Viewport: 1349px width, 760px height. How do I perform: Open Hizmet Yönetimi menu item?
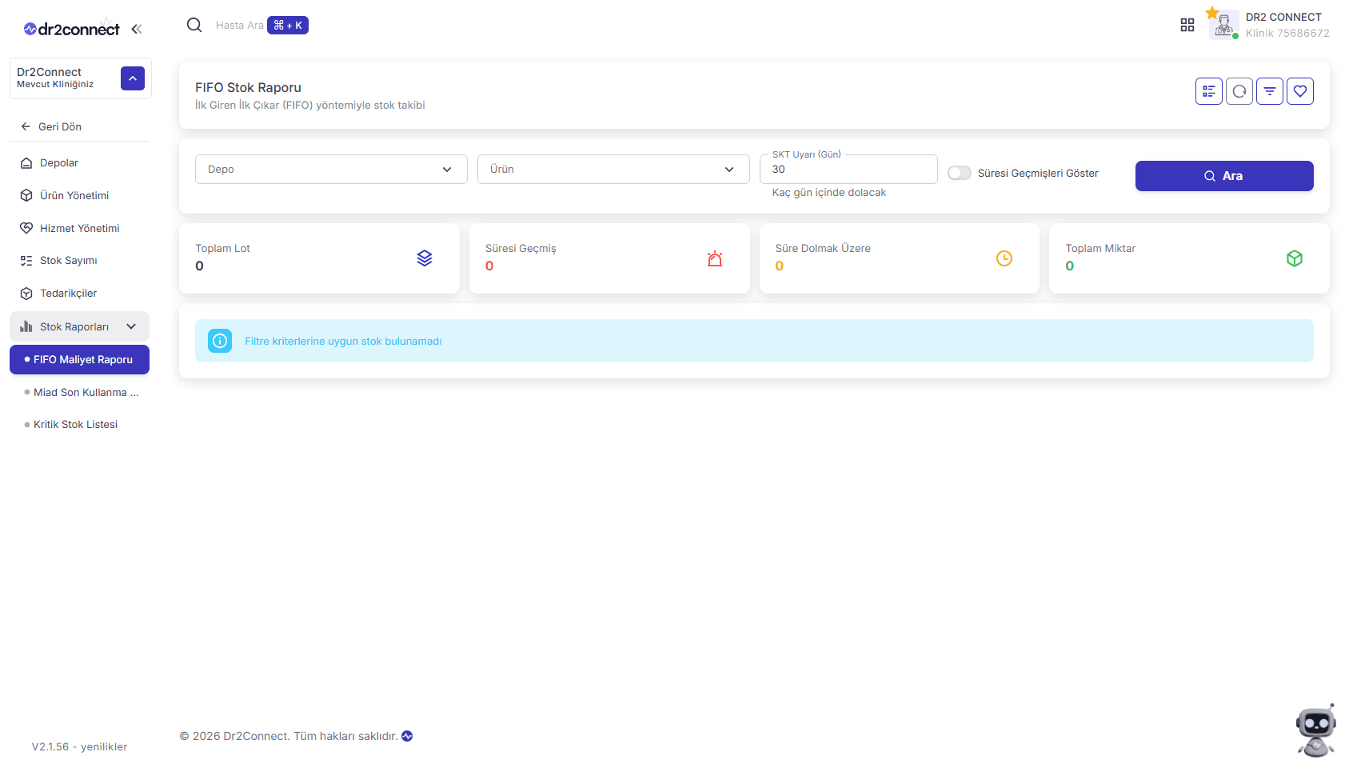click(79, 228)
